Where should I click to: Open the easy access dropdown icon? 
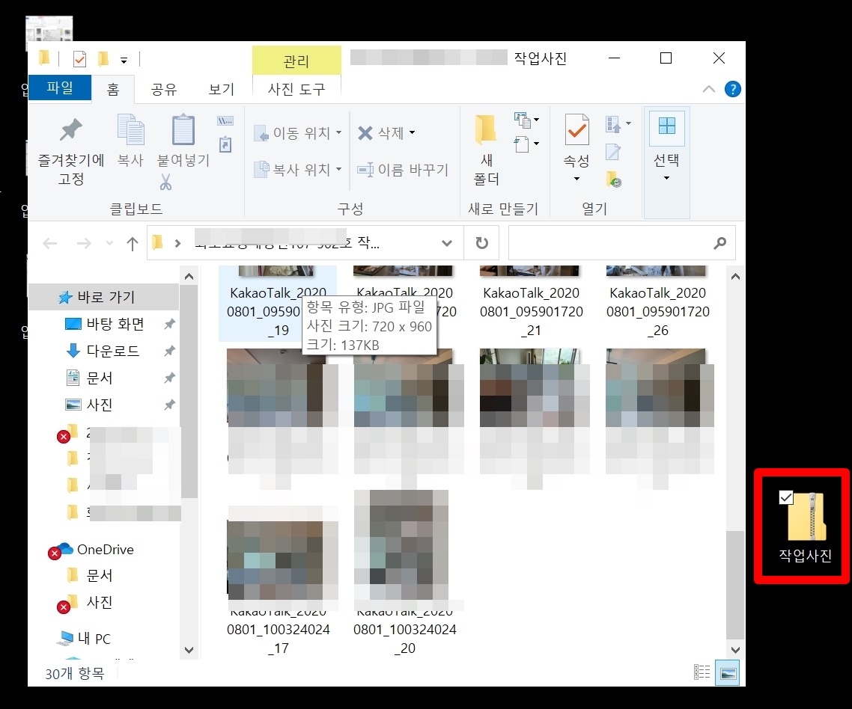pos(526,144)
